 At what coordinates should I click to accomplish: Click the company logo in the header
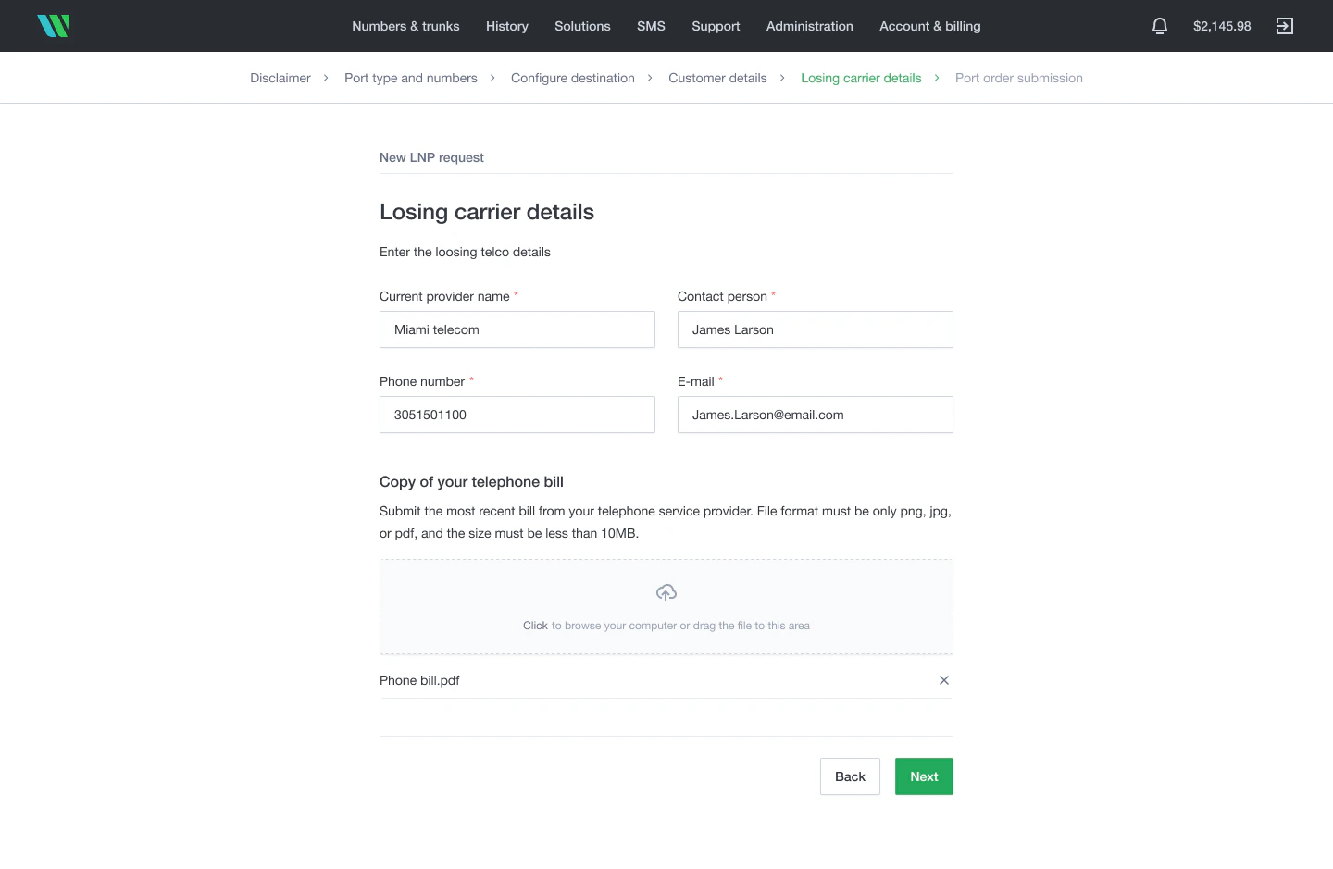pyautogui.click(x=54, y=25)
